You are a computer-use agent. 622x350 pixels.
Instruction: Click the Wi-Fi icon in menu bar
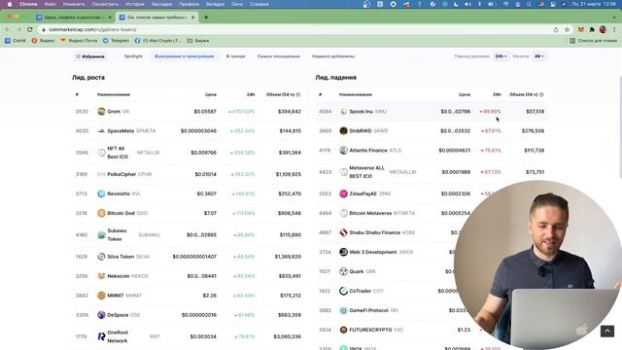coord(505,4)
